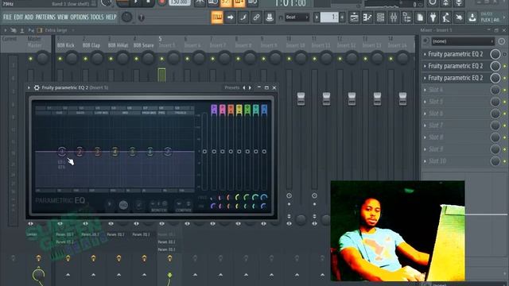Mute the 808 Kick mixer track
This screenshot has height=286, width=509.
click(60, 59)
